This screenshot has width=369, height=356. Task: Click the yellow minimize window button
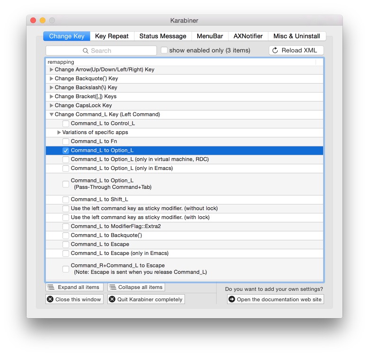(43, 20)
